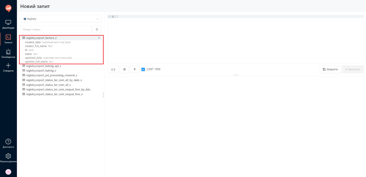Expand registry.report_status_ter_com_all_by_date_v table

coord(61,80)
